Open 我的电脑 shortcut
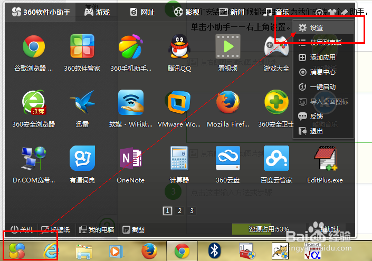 97,229
